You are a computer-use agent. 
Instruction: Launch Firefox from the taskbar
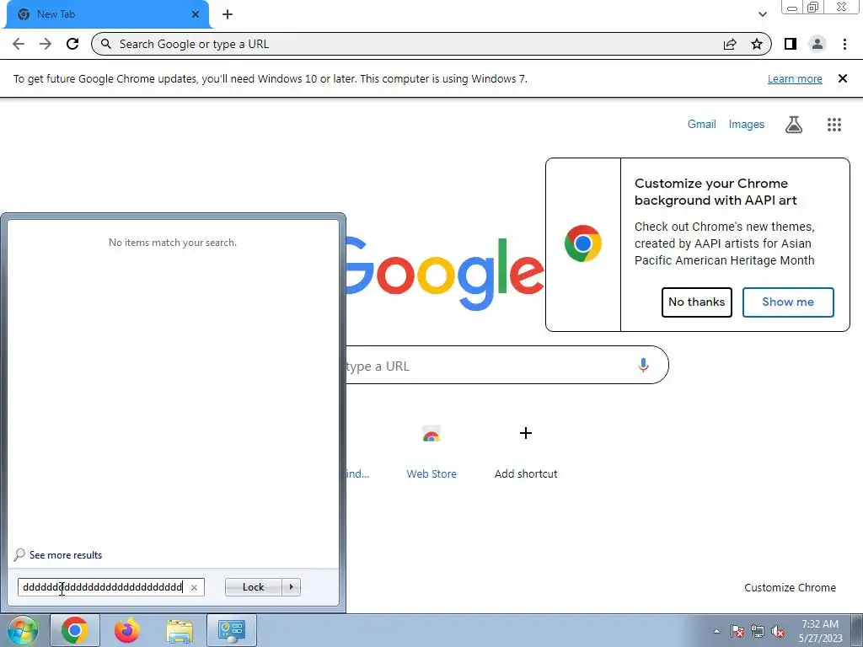(127, 630)
